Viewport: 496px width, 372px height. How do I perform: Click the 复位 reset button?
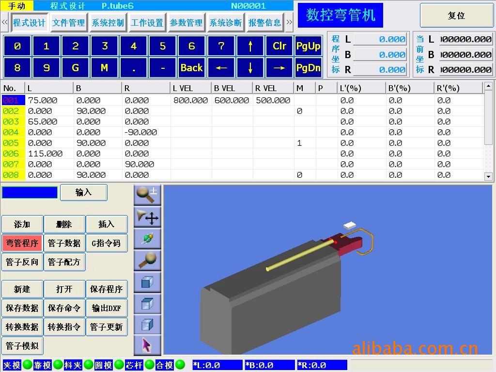[x=456, y=15]
